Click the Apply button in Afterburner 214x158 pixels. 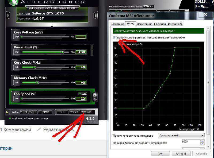[x=62, y=112]
